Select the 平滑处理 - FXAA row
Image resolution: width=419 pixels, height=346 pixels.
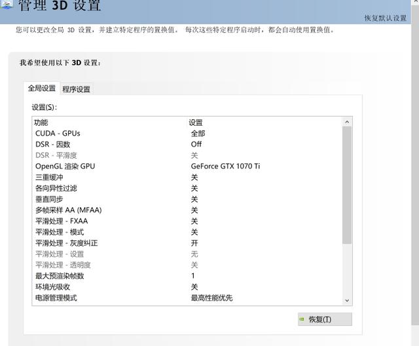187,221
